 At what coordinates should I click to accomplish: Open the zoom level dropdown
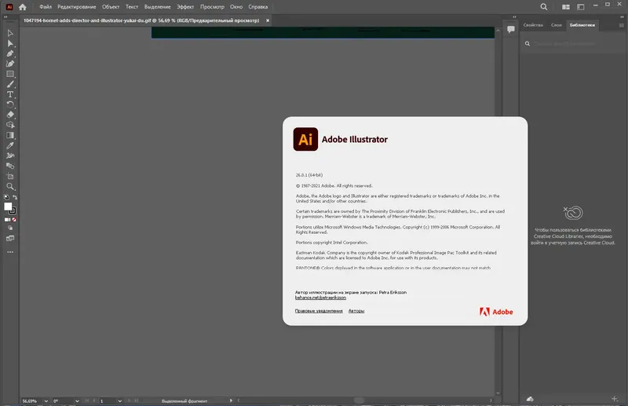46,401
